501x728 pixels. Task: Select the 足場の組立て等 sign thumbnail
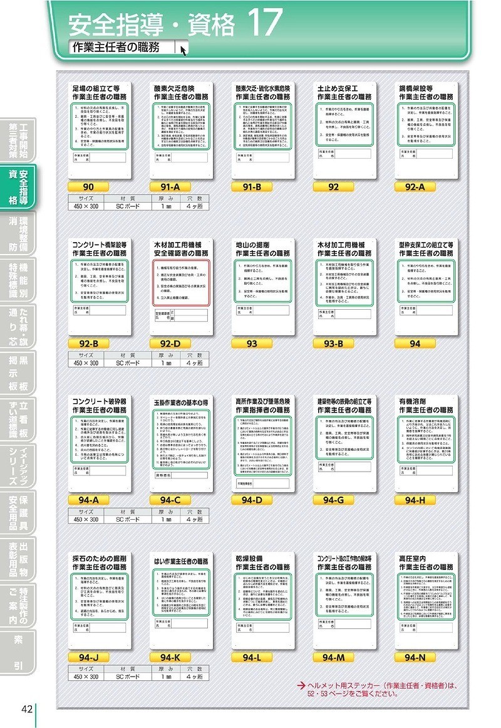[100, 130]
